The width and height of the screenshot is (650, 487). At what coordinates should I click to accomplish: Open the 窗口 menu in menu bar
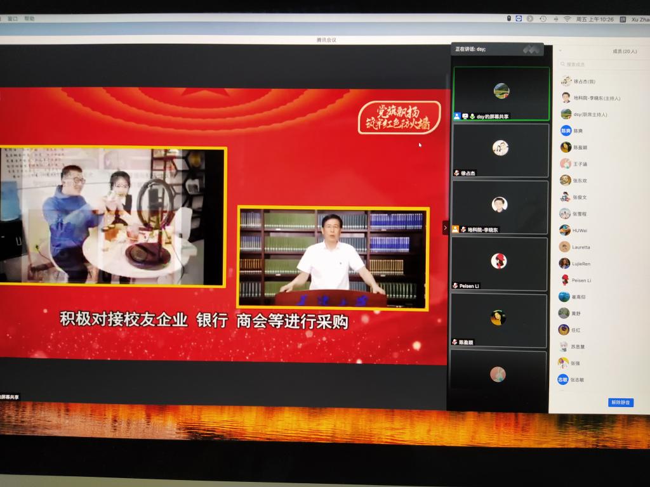click(13, 19)
